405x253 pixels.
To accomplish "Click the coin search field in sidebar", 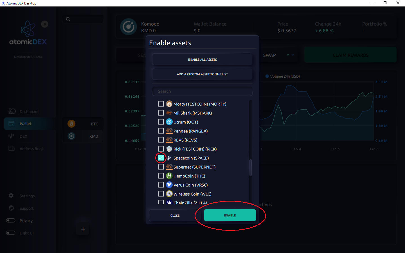I will pyautogui.click(x=83, y=19).
